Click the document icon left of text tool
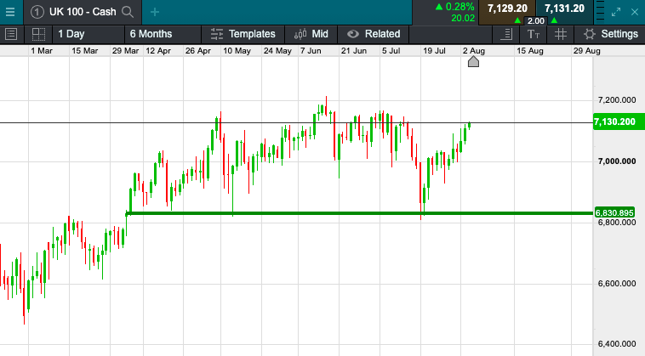This screenshot has width=645, height=356. [x=507, y=34]
